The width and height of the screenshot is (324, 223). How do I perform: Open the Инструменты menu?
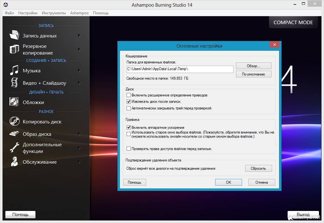coord(54,13)
